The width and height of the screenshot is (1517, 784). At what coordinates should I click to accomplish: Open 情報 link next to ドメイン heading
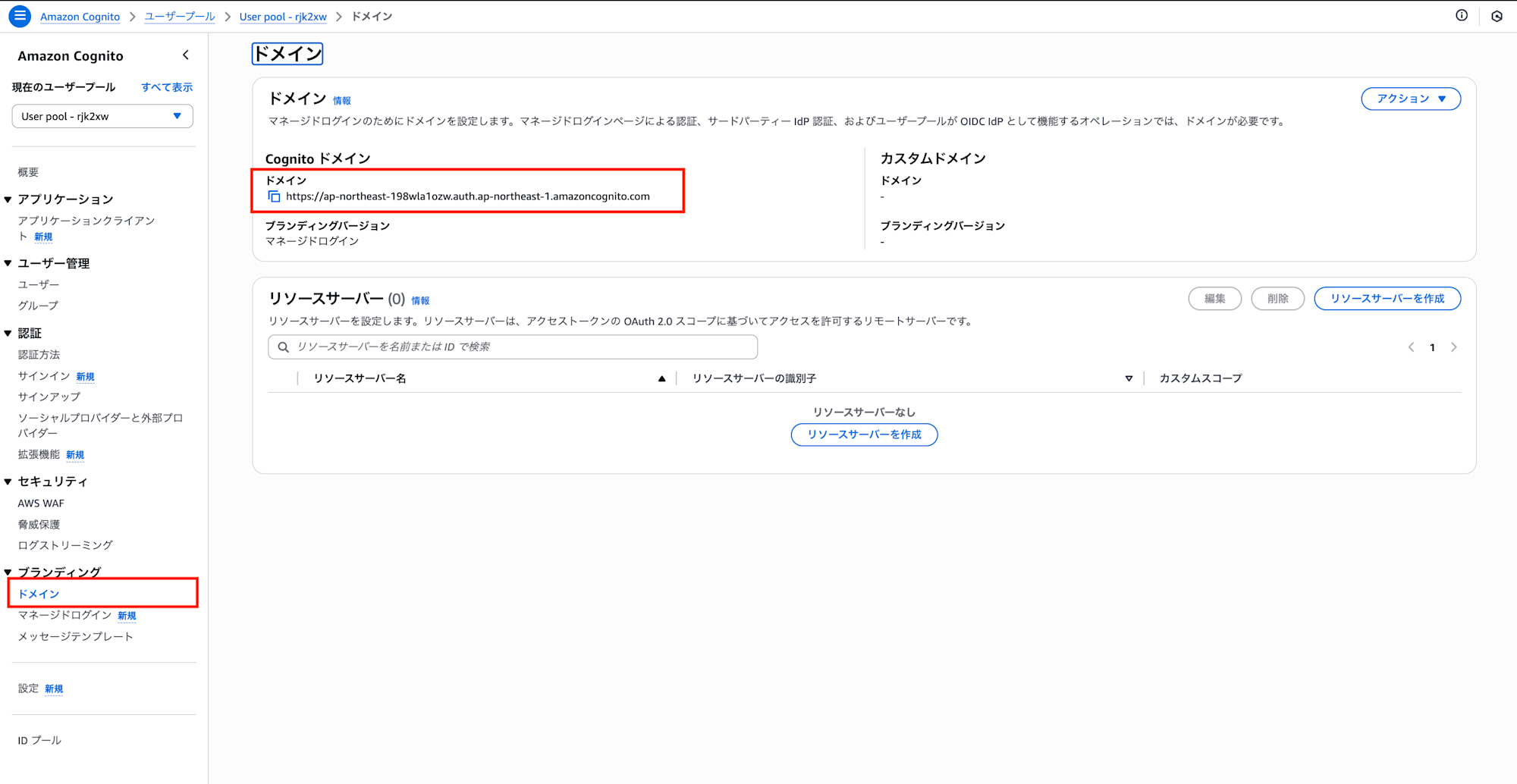pyautogui.click(x=342, y=100)
